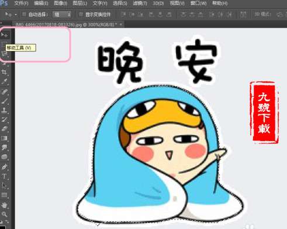Image resolution: width=287 pixels, height=229 pixels.
Task: Click the Auto-Align Layers icon
Action: point(243,15)
